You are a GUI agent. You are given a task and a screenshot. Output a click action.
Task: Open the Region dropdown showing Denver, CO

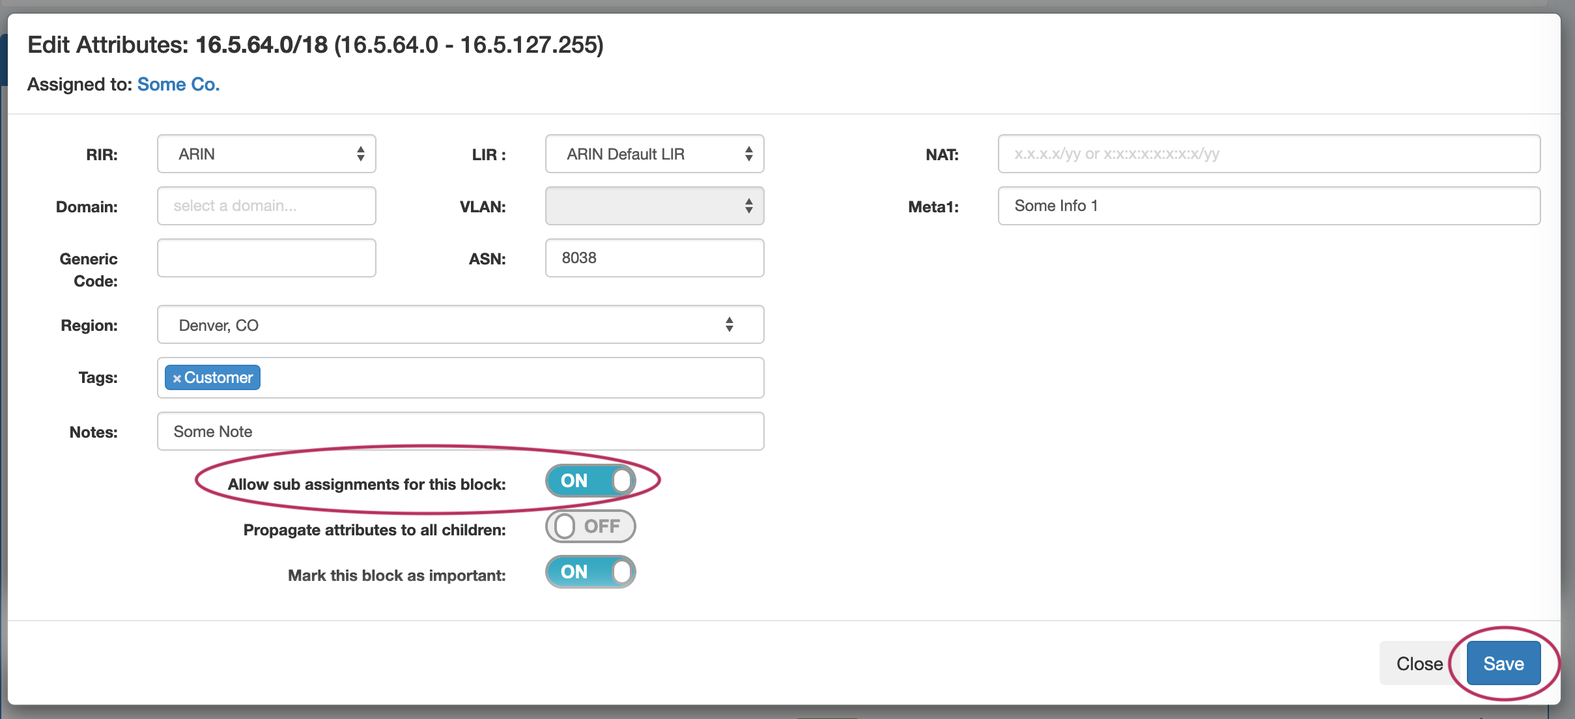point(460,324)
